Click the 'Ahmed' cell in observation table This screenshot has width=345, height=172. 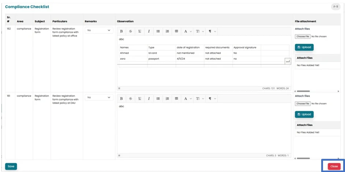tap(133, 53)
